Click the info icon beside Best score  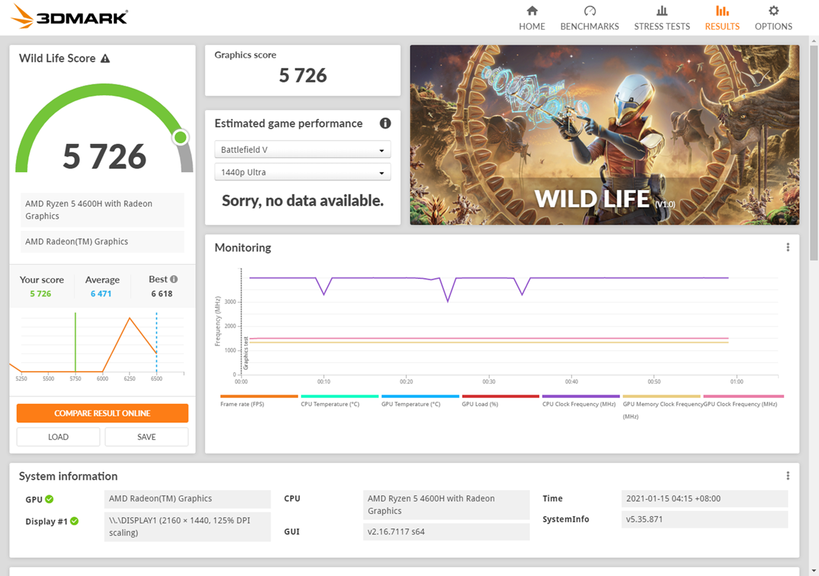(174, 279)
